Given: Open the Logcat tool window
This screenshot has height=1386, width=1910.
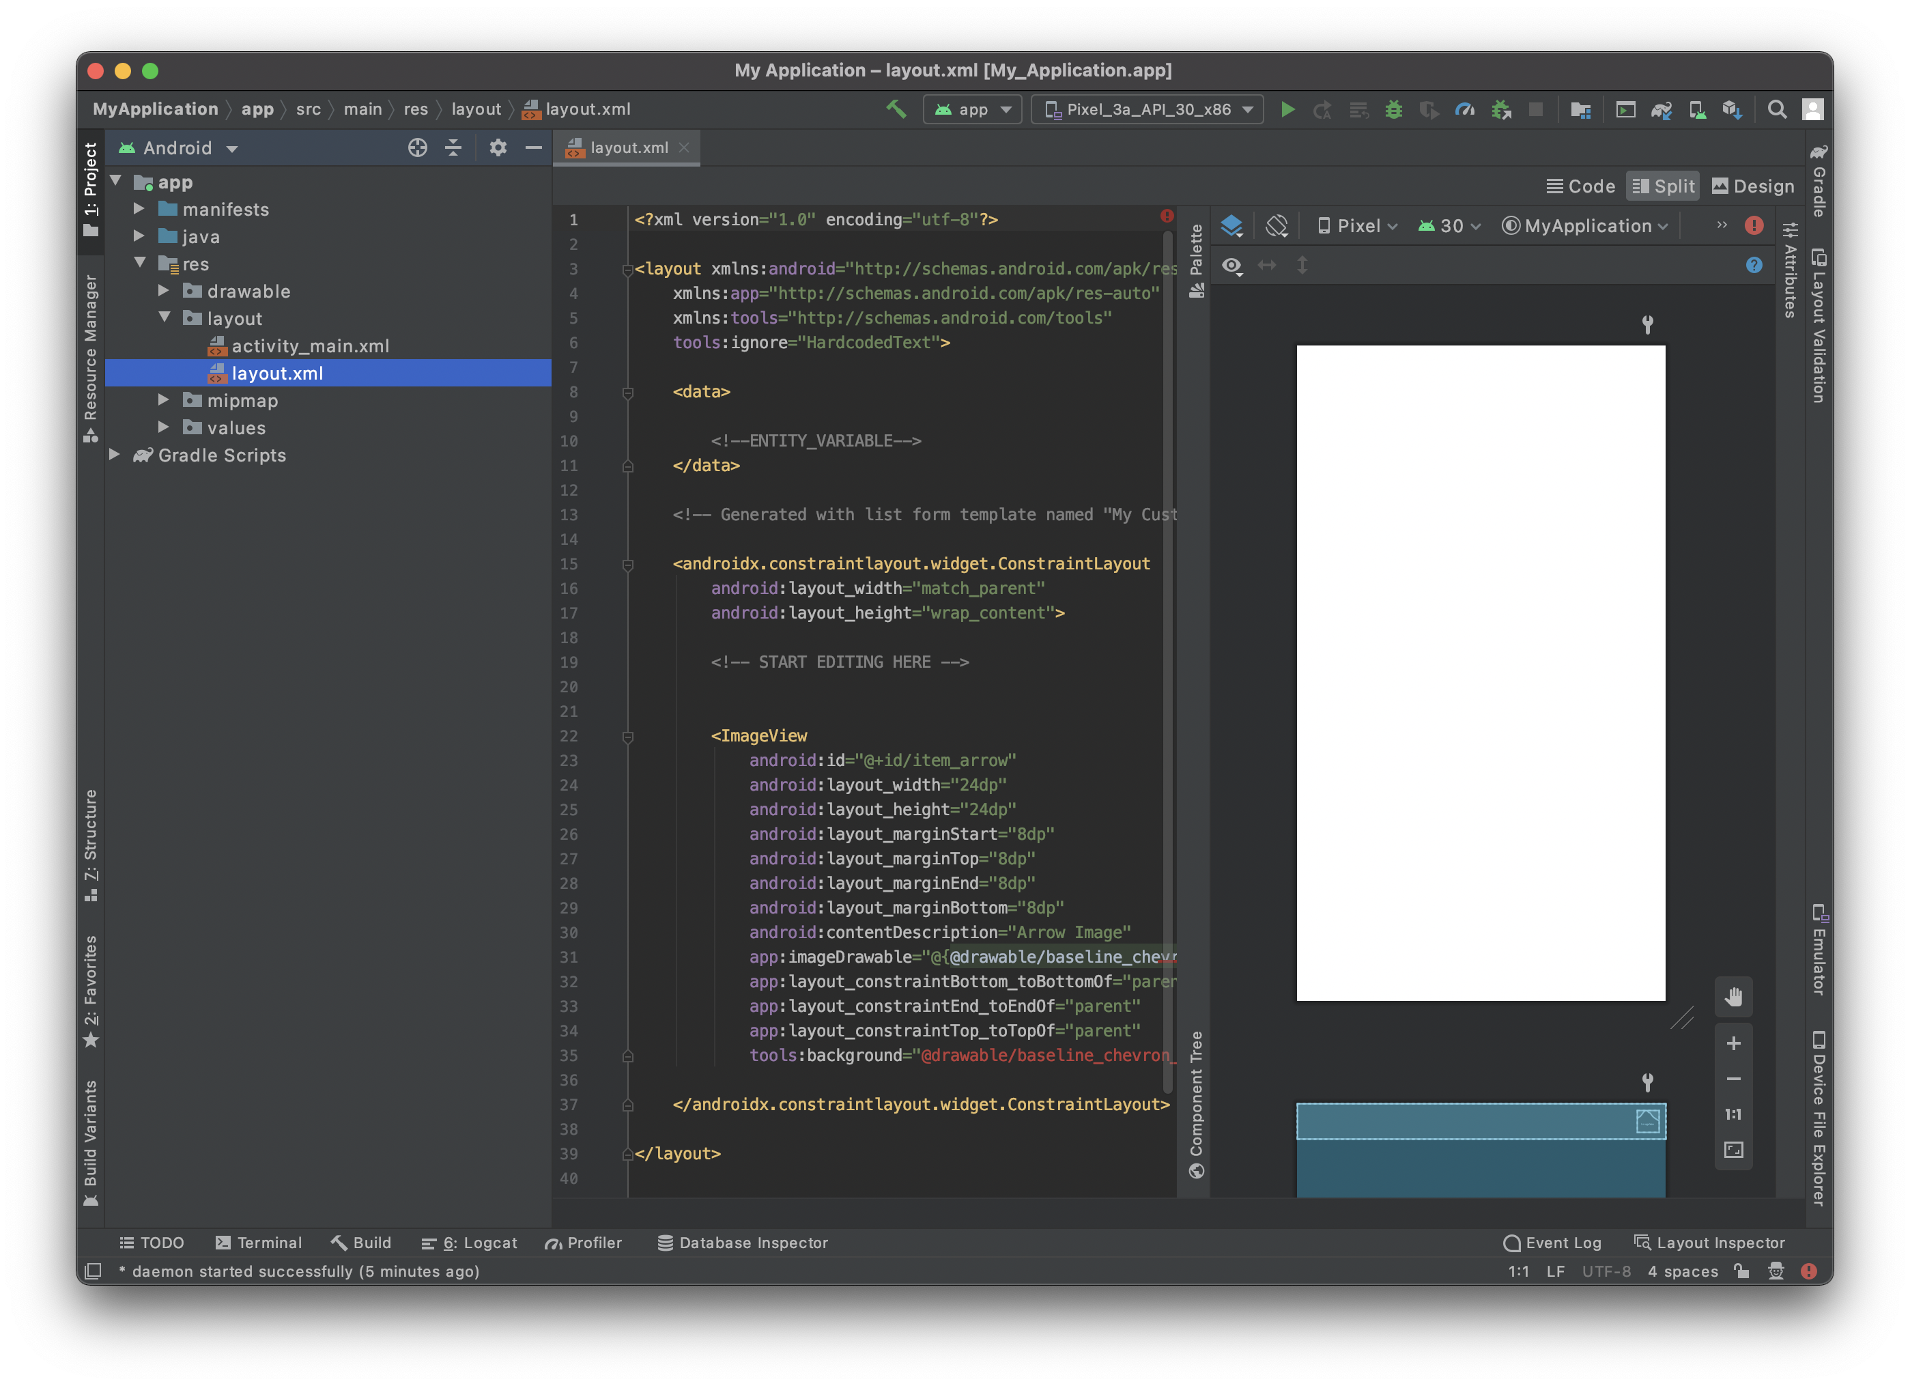Looking at the screenshot, I should coord(469,1243).
